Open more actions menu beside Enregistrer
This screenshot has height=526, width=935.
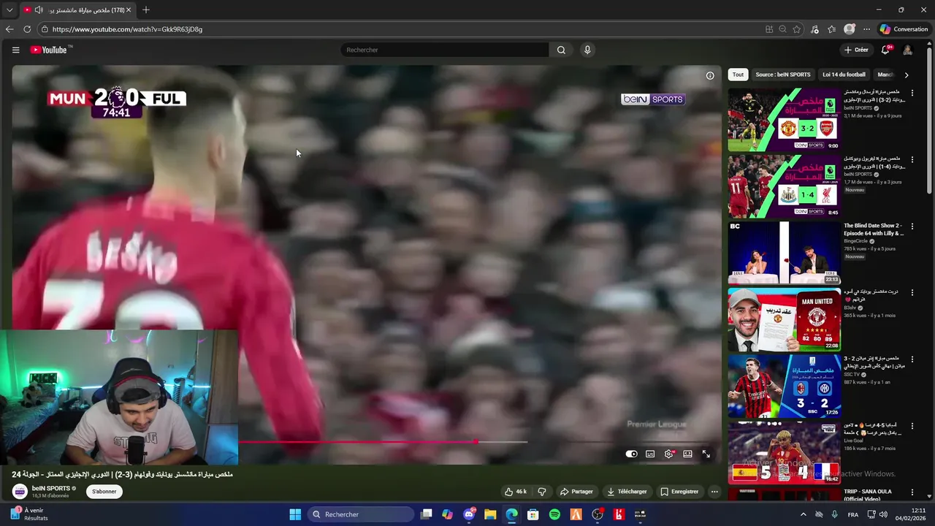click(714, 492)
